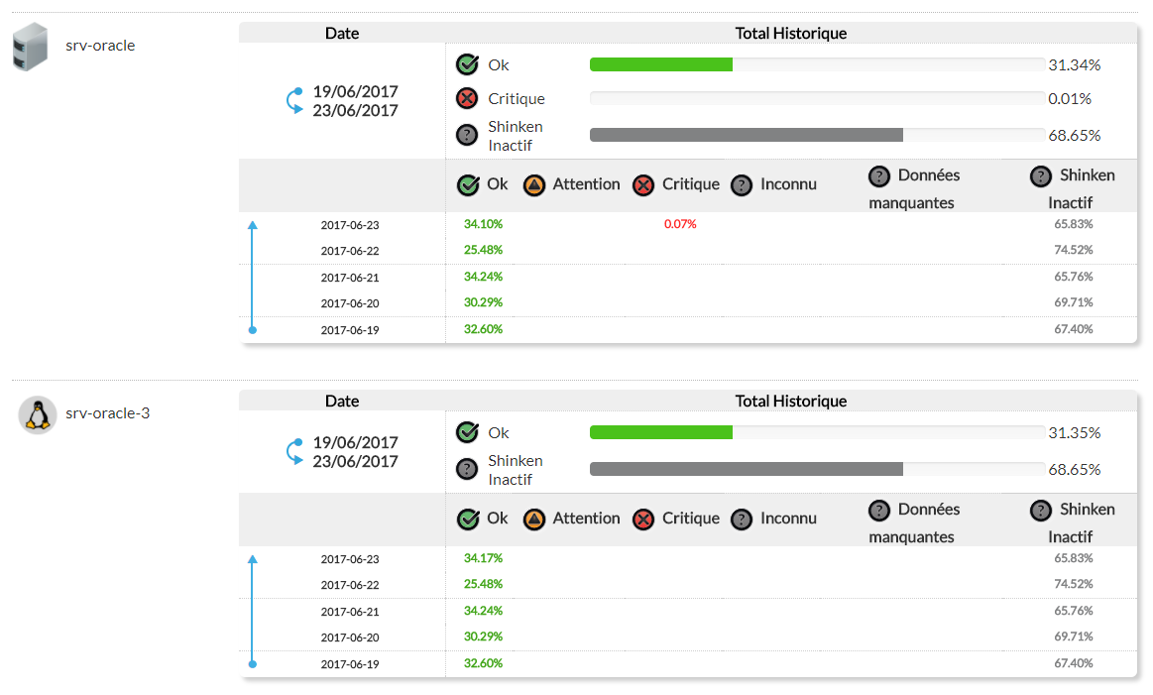This screenshot has width=1153, height=695.
Task: Select the 2017-06-23 row for srv-oracle
Action: pyautogui.click(x=350, y=225)
